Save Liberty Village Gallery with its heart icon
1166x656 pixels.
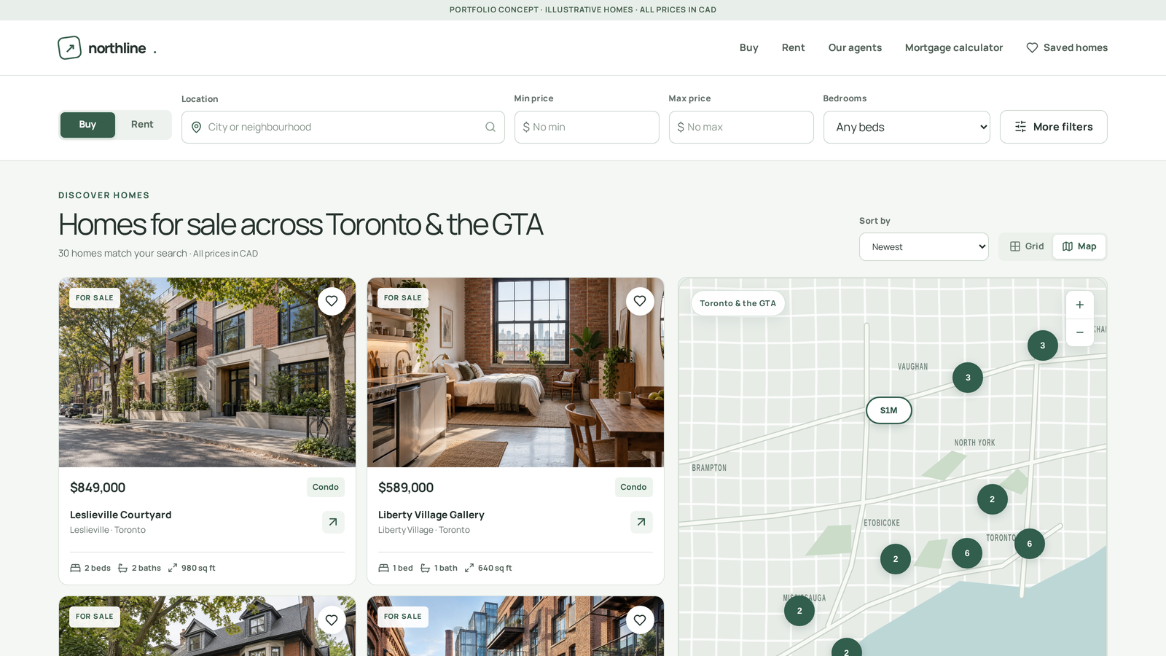[x=640, y=301]
